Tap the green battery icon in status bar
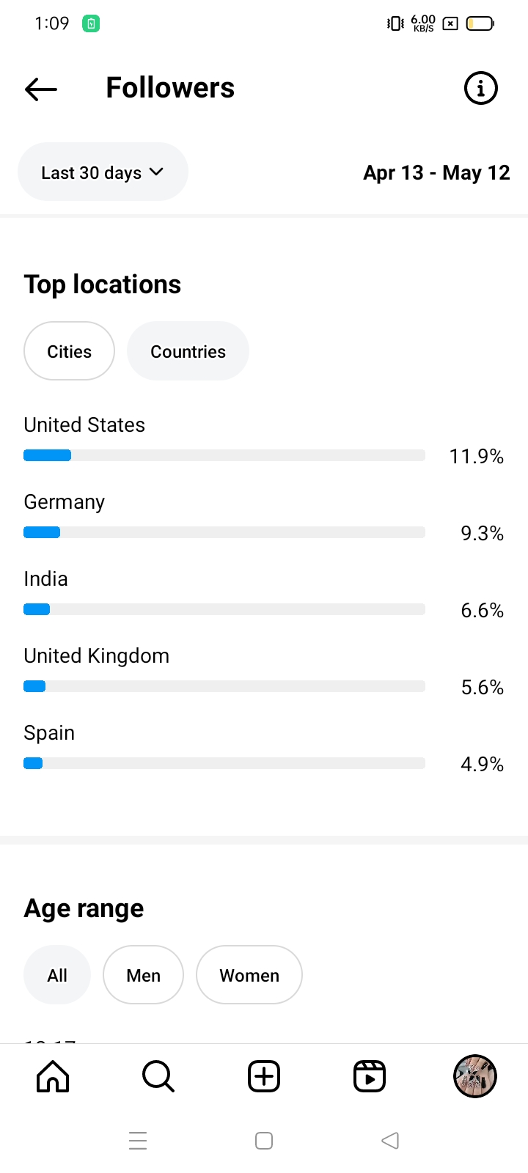 click(x=91, y=23)
